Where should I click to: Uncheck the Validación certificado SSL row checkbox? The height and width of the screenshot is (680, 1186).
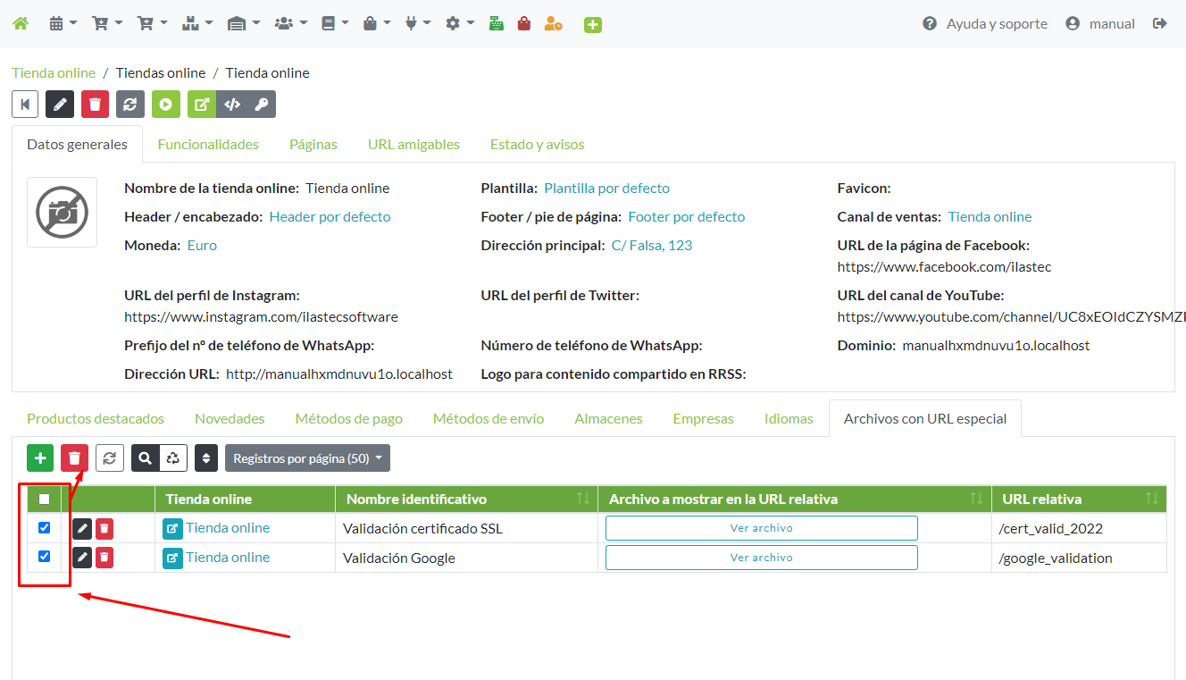pos(44,528)
